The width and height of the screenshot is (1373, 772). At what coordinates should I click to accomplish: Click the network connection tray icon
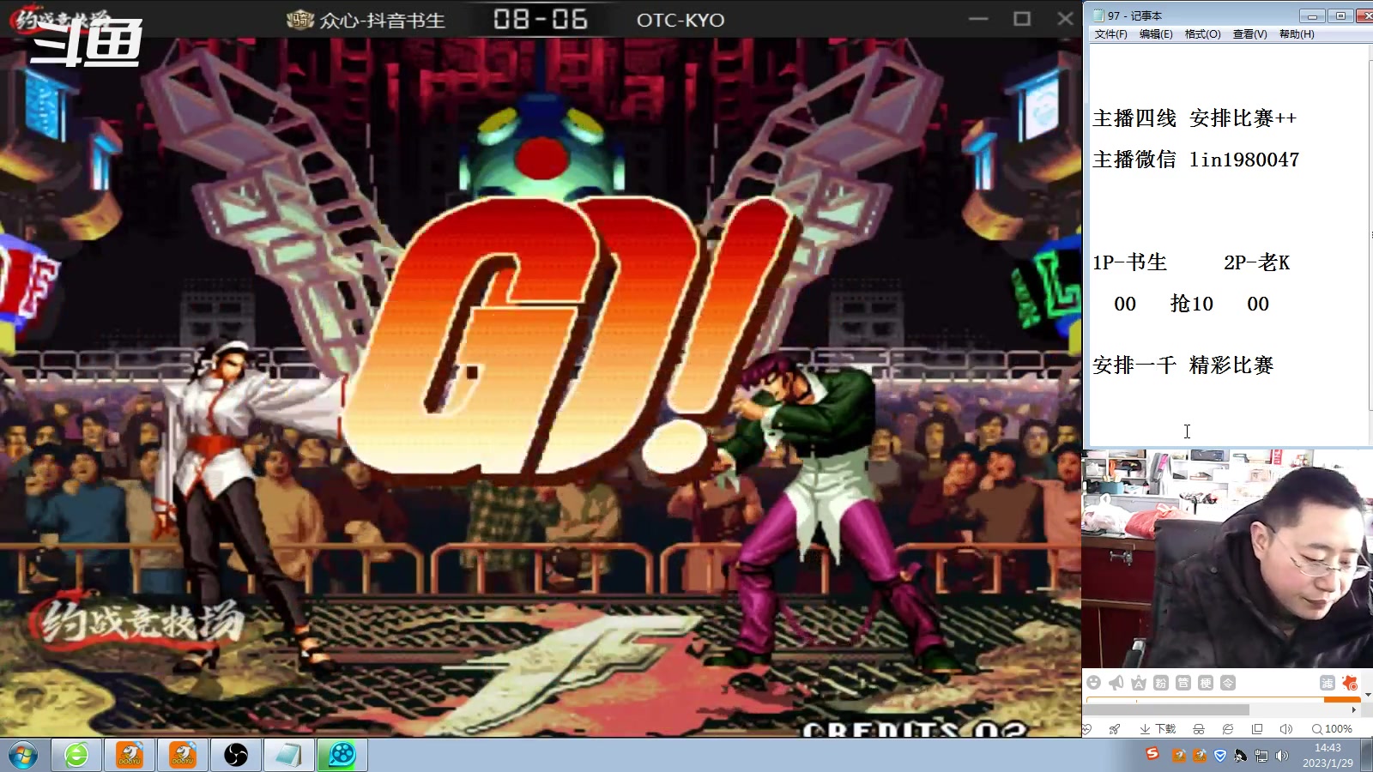pyautogui.click(x=1261, y=756)
